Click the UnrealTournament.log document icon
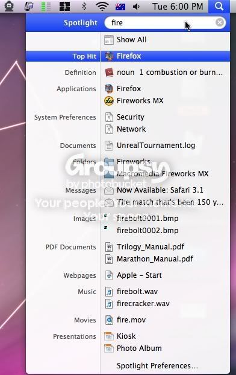 point(109,146)
